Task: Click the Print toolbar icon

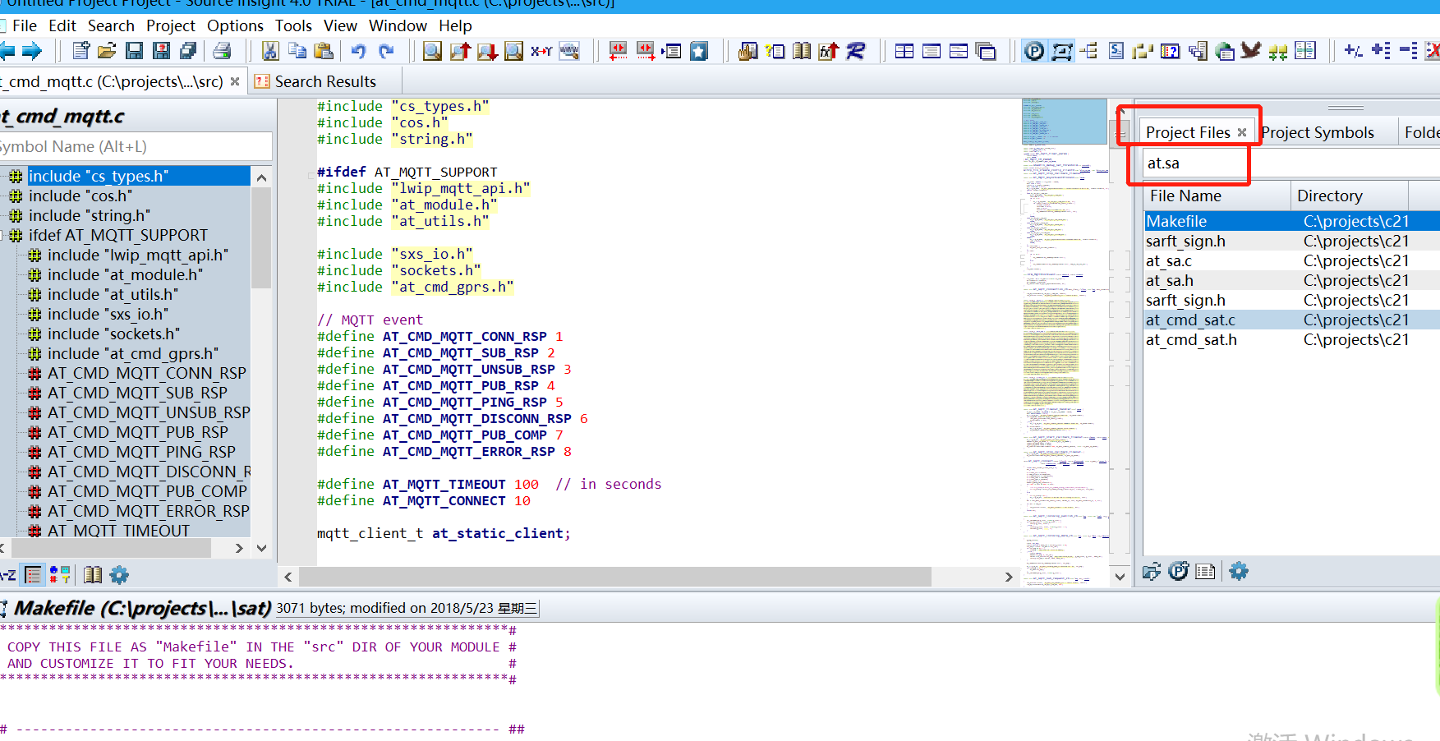Action: point(222,51)
